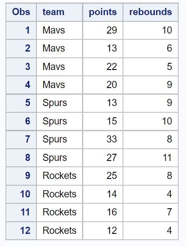Click the Spurs cell in observation 5
The image size is (187, 246).
[59, 103]
